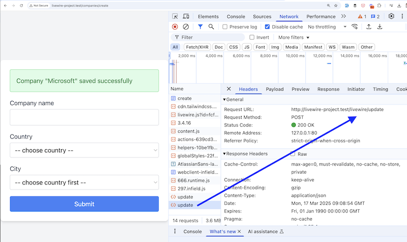Switch to the Console tab
The image size is (407, 242).
tap(236, 16)
